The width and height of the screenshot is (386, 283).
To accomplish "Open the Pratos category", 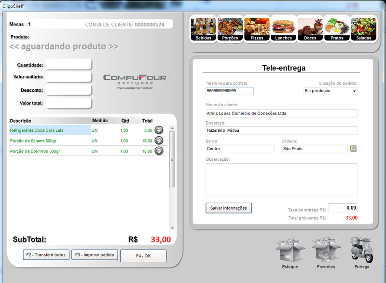I will [337, 29].
